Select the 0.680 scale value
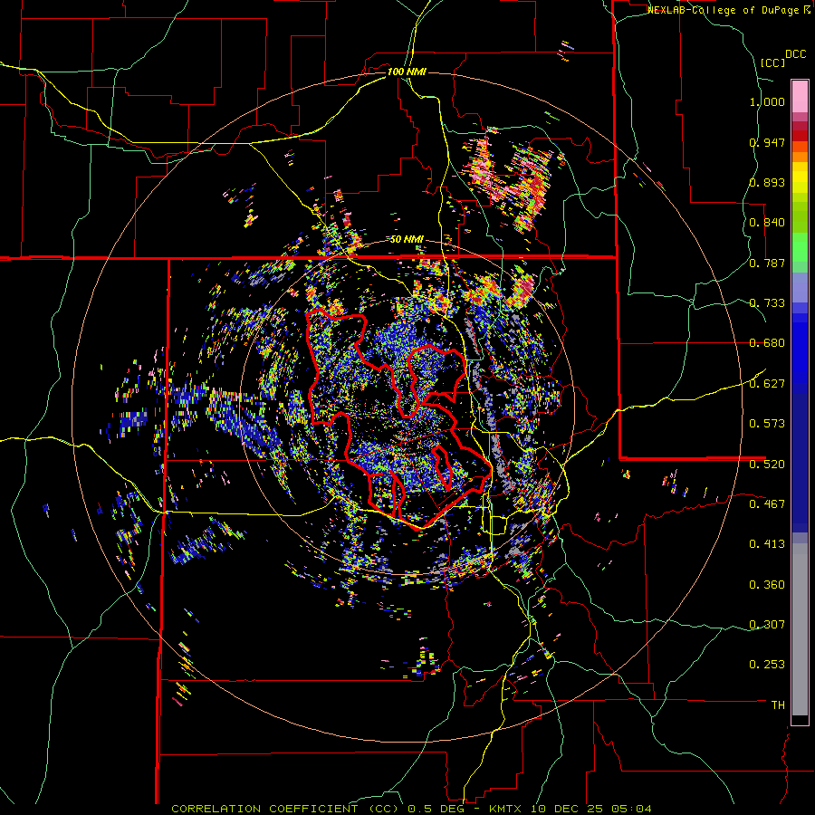 (x=767, y=343)
